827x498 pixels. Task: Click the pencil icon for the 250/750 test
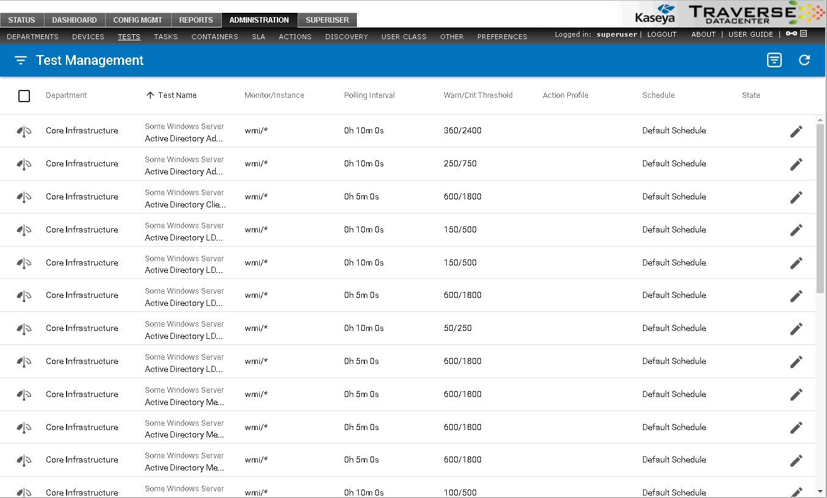796,164
